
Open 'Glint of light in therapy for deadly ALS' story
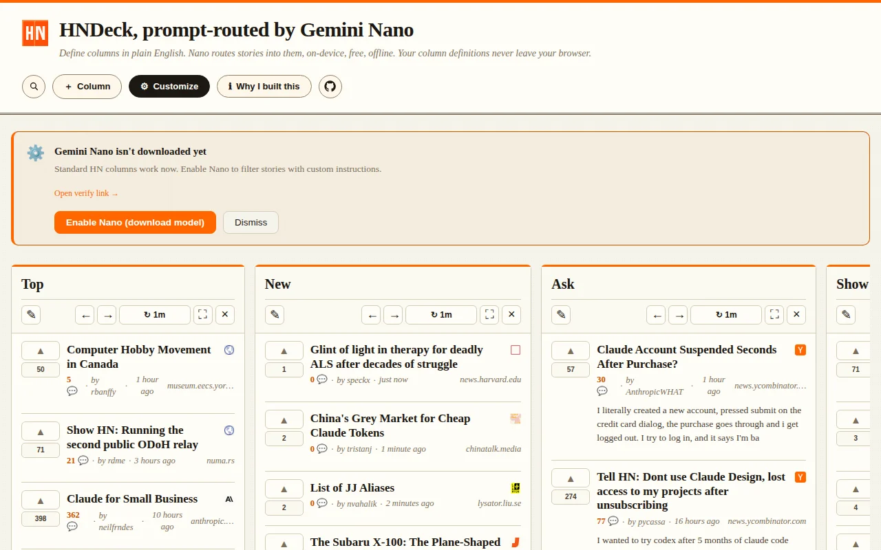[x=396, y=357]
